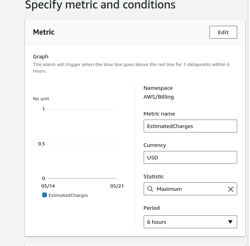
Task: Open the Period dropdown showing 6 hours
Action: click(x=190, y=222)
